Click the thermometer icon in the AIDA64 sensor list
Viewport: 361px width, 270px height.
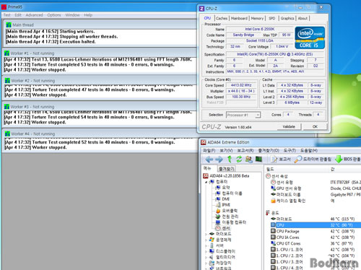[x=268, y=213]
